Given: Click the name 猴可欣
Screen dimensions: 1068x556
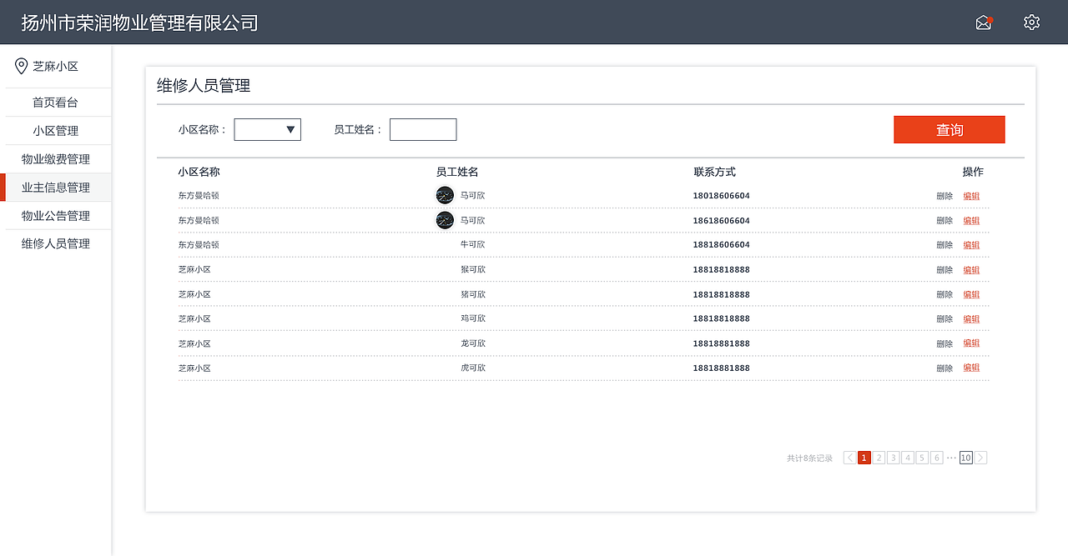Looking at the screenshot, I should tap(473, 270).
